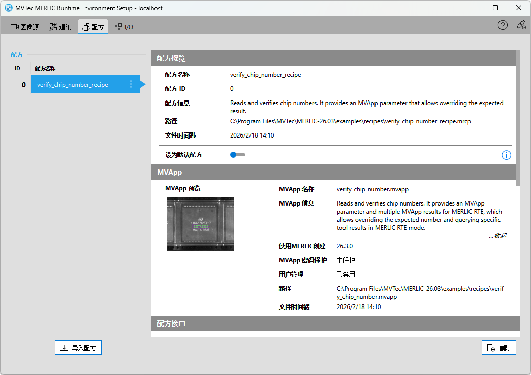Click the 删除 button
This screenshot has height=375, width=531.
pyautogui.click(x=498, y=348)
